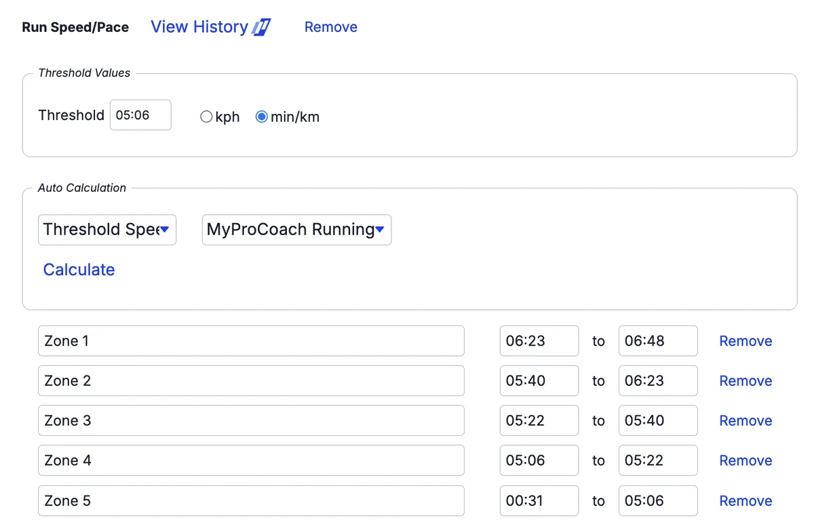Edit the Zone 1 name field
814x528 pixels.
coord(251,341)
